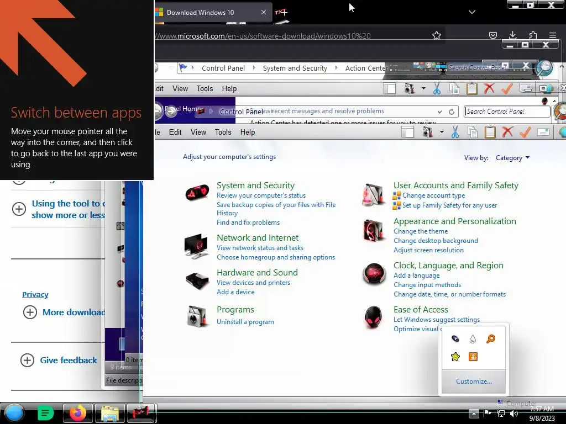Toggle the show hidden icons tray arrow

[474, 413]
